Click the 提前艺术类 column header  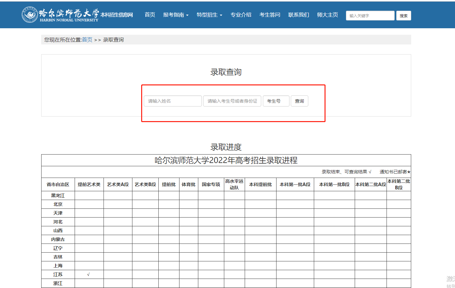click(x=89, y=184)
